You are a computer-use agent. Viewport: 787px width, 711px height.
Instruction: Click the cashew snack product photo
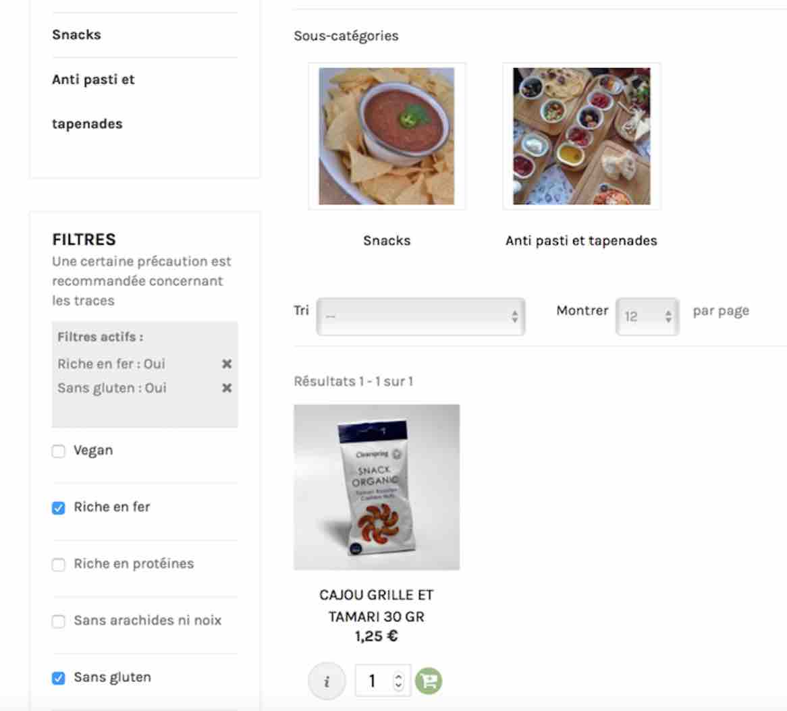tap(377, 487)
